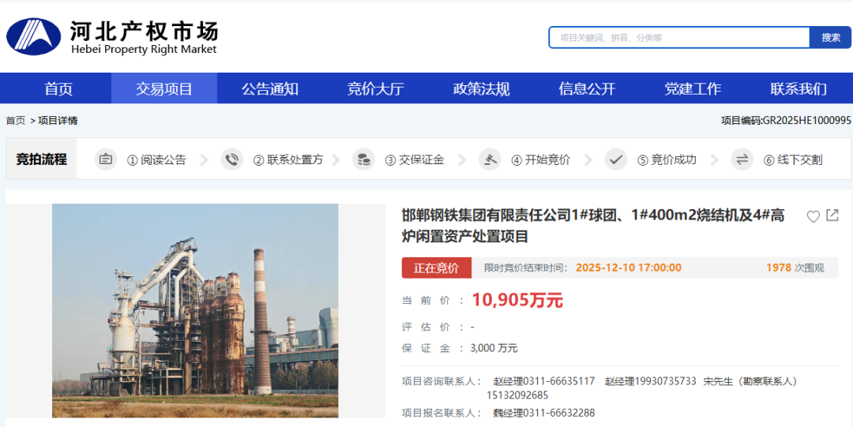Screen dimensions: 853x427
Task: Open the 竞价大厅 navigation tab
Action: pyautogui.click(x=375, y=88)
